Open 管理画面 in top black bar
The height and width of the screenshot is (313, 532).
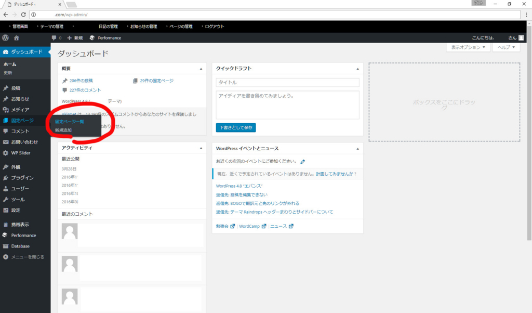(x=20, y=27)
